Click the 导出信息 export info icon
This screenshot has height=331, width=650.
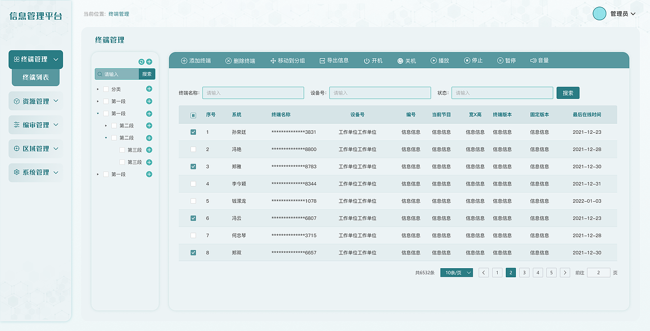pyautogui.click(x=321, y=60)
